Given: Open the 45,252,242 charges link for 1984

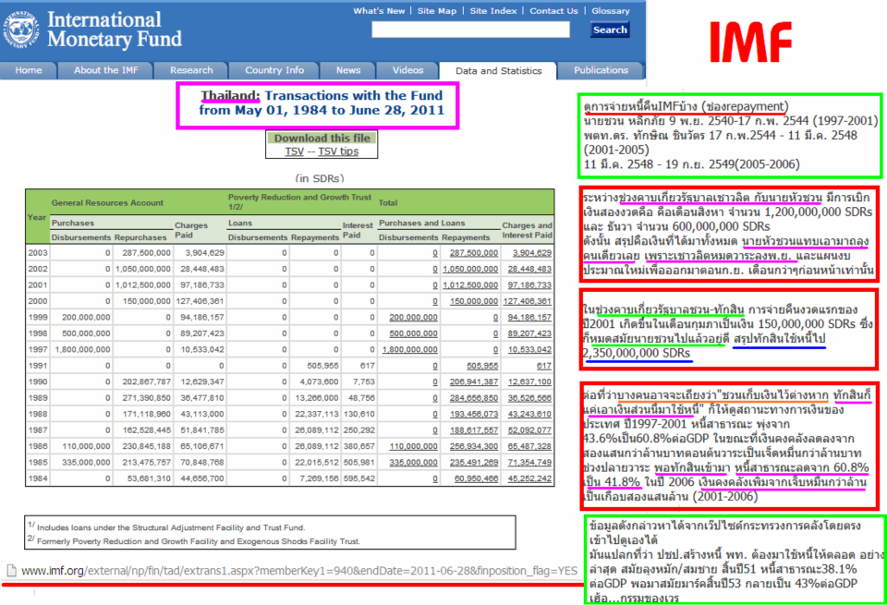Looking at the screenshot, I should 529,478.
